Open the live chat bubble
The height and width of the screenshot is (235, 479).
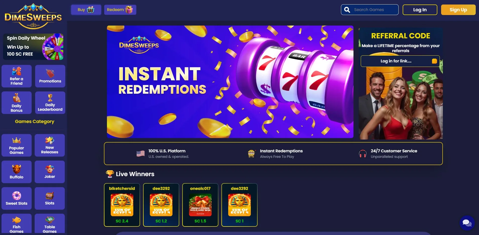tap(467, 223)
